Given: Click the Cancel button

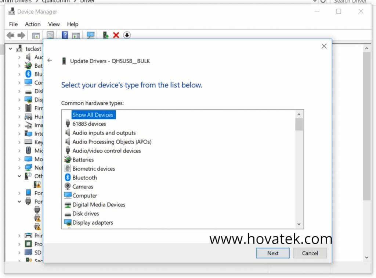Looking at the screenshot, I should click(x=310, y=253).
